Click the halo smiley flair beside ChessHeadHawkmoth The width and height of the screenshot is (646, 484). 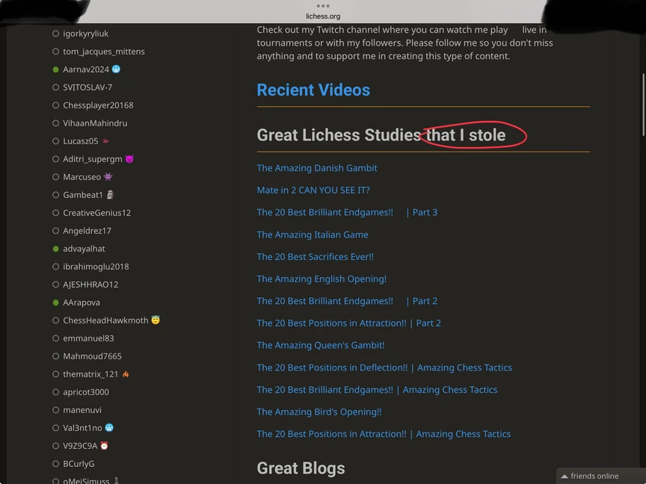[156, 320]
